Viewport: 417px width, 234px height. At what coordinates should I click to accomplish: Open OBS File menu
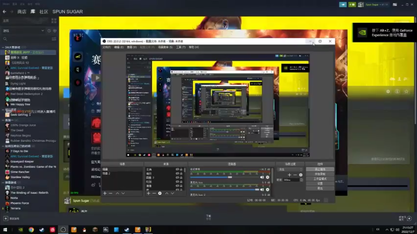pyautogui.click(x=106, y=47)
